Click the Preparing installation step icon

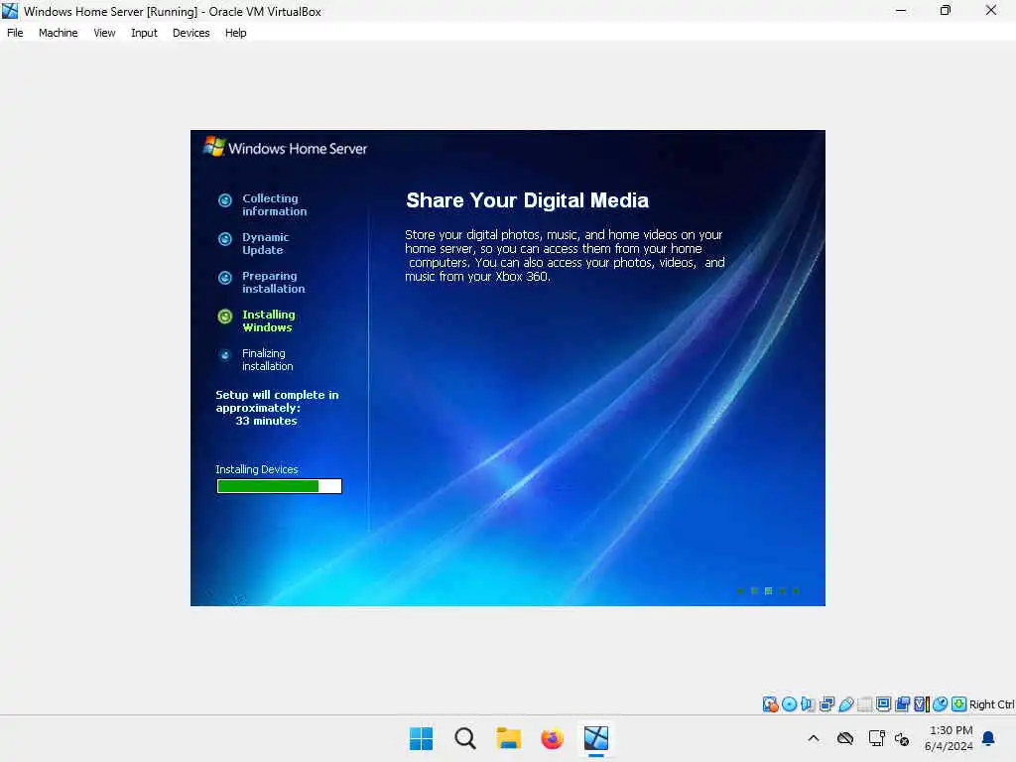(x=225, y=278)
